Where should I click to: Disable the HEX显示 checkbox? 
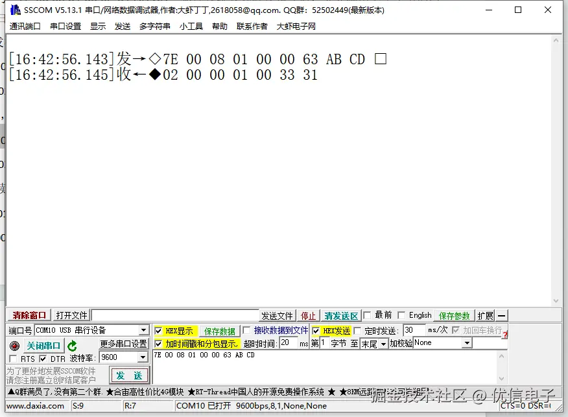coord(158,330)
